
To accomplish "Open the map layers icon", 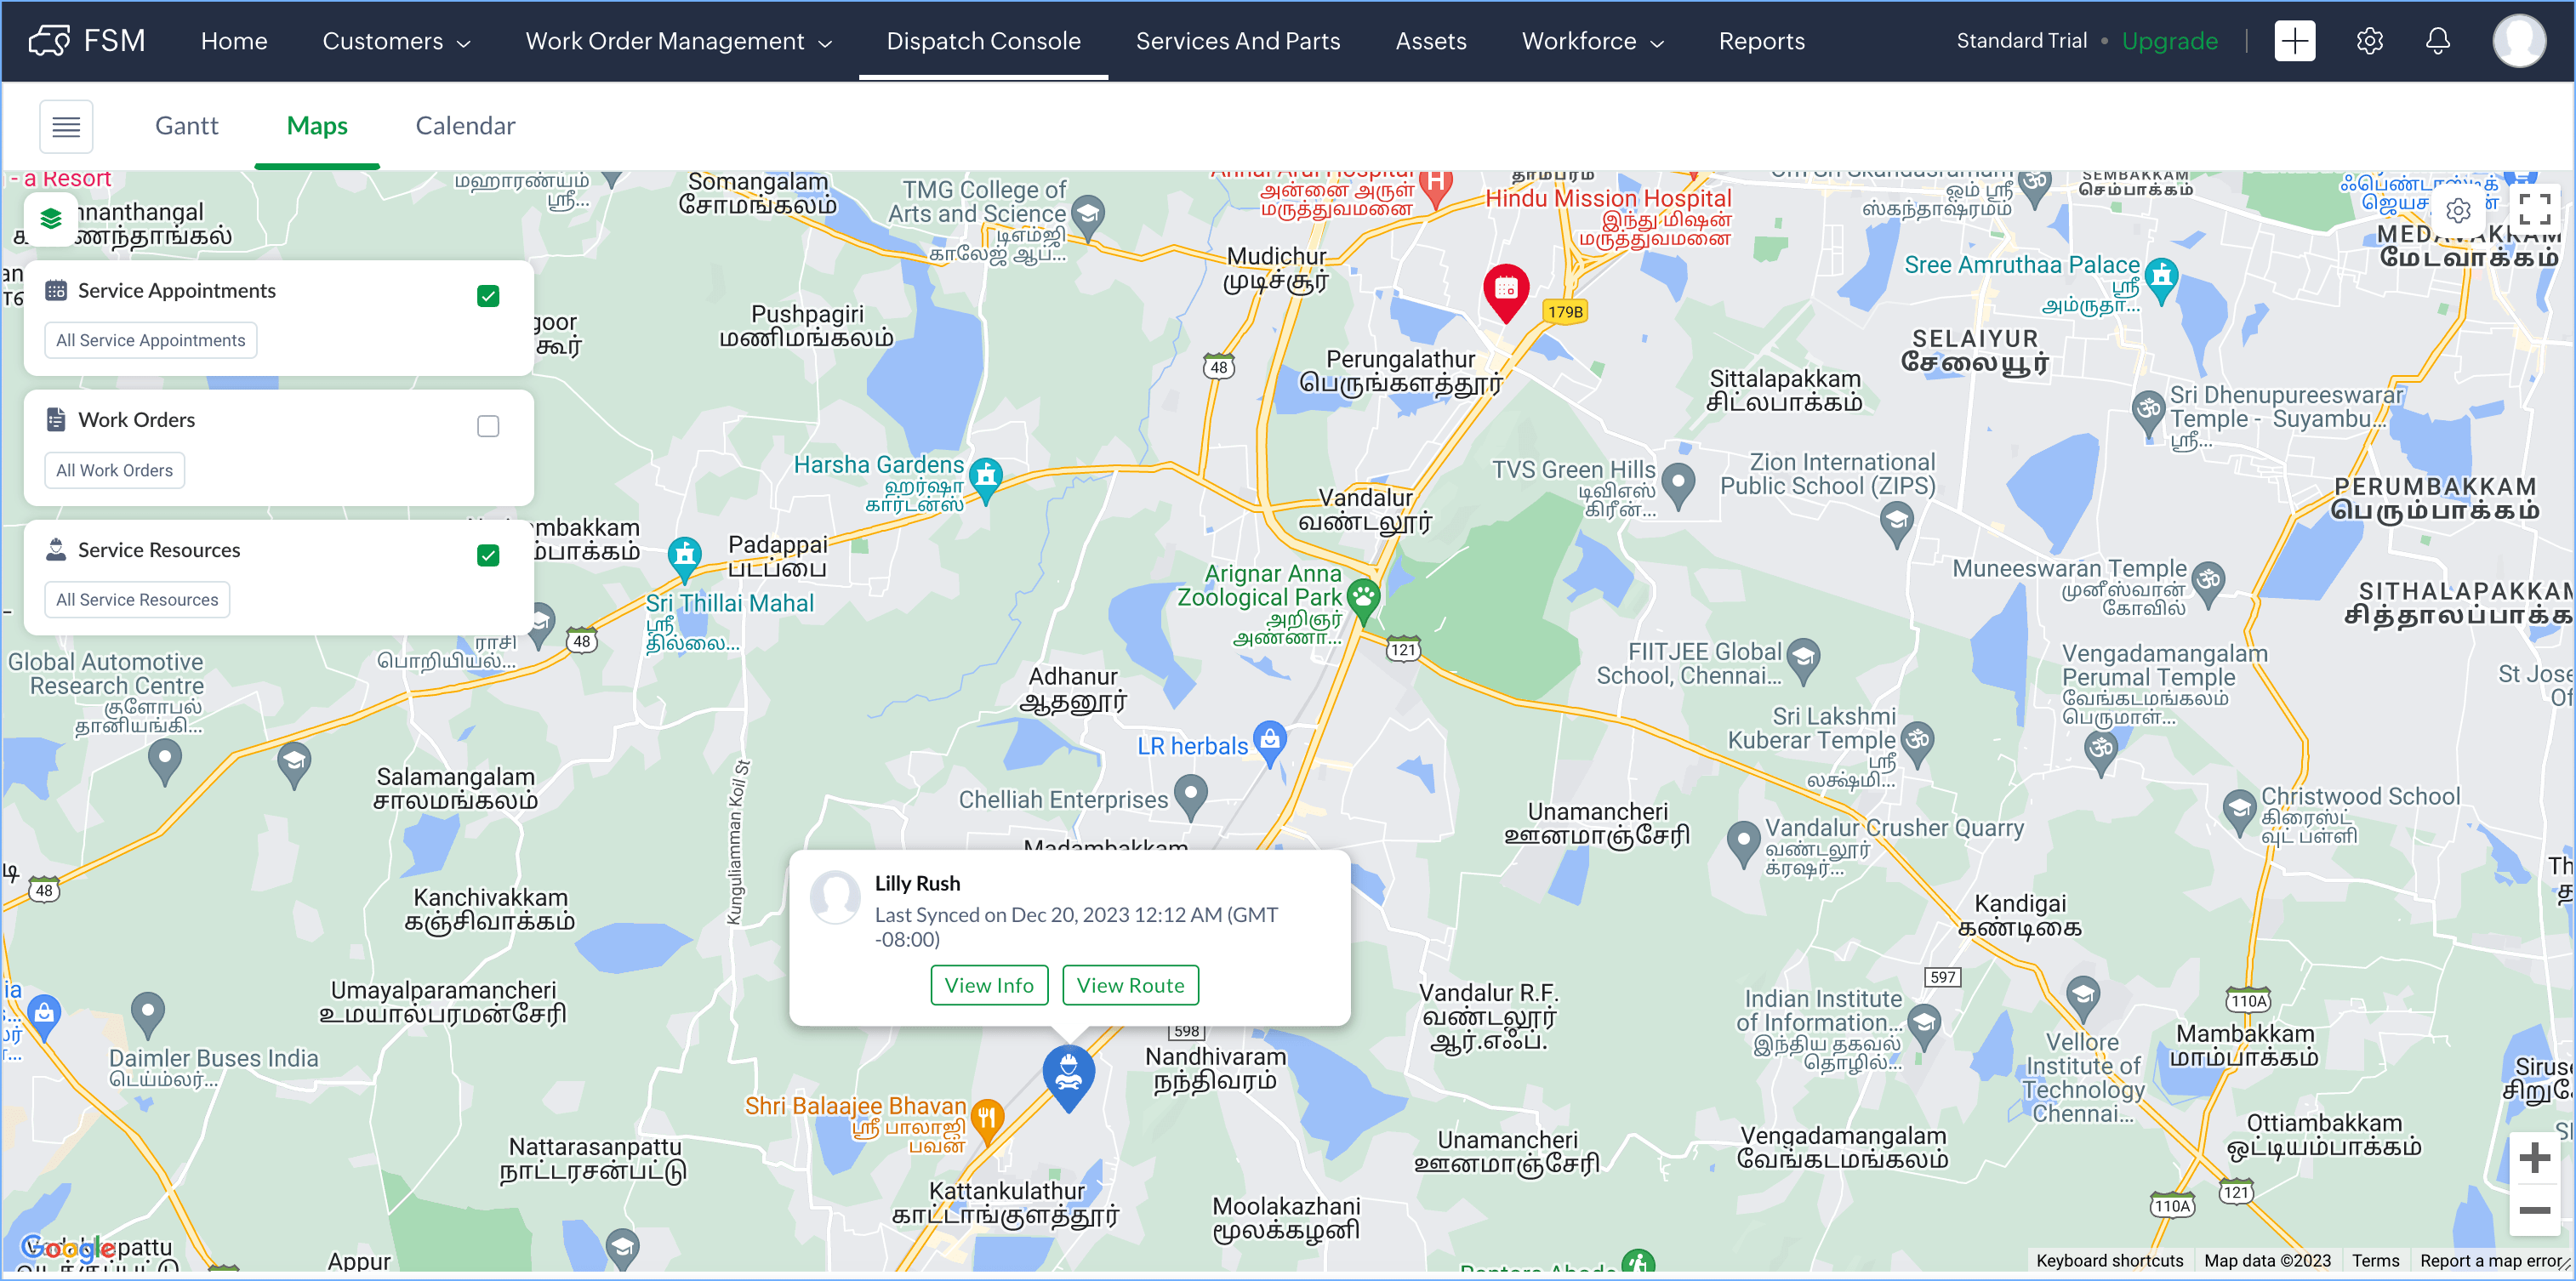I will 51,218.
